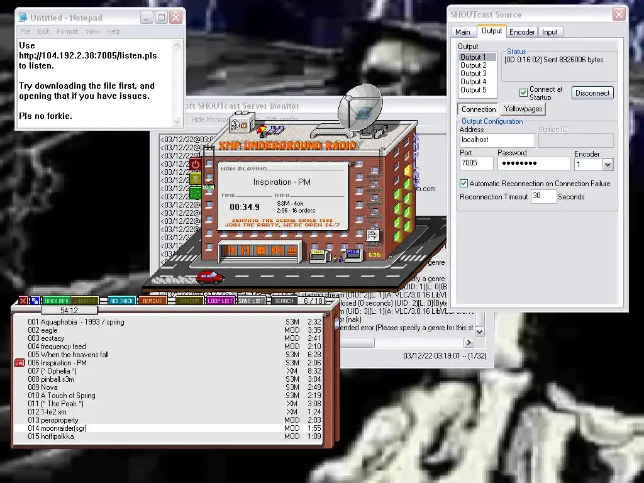Switch to the Main tab in SHOUTcast Source

(x=462, y=31)
